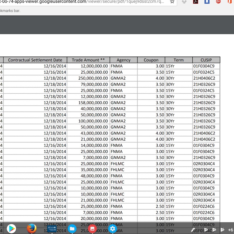Bookmark this page with the star icon

coord(172,2)
